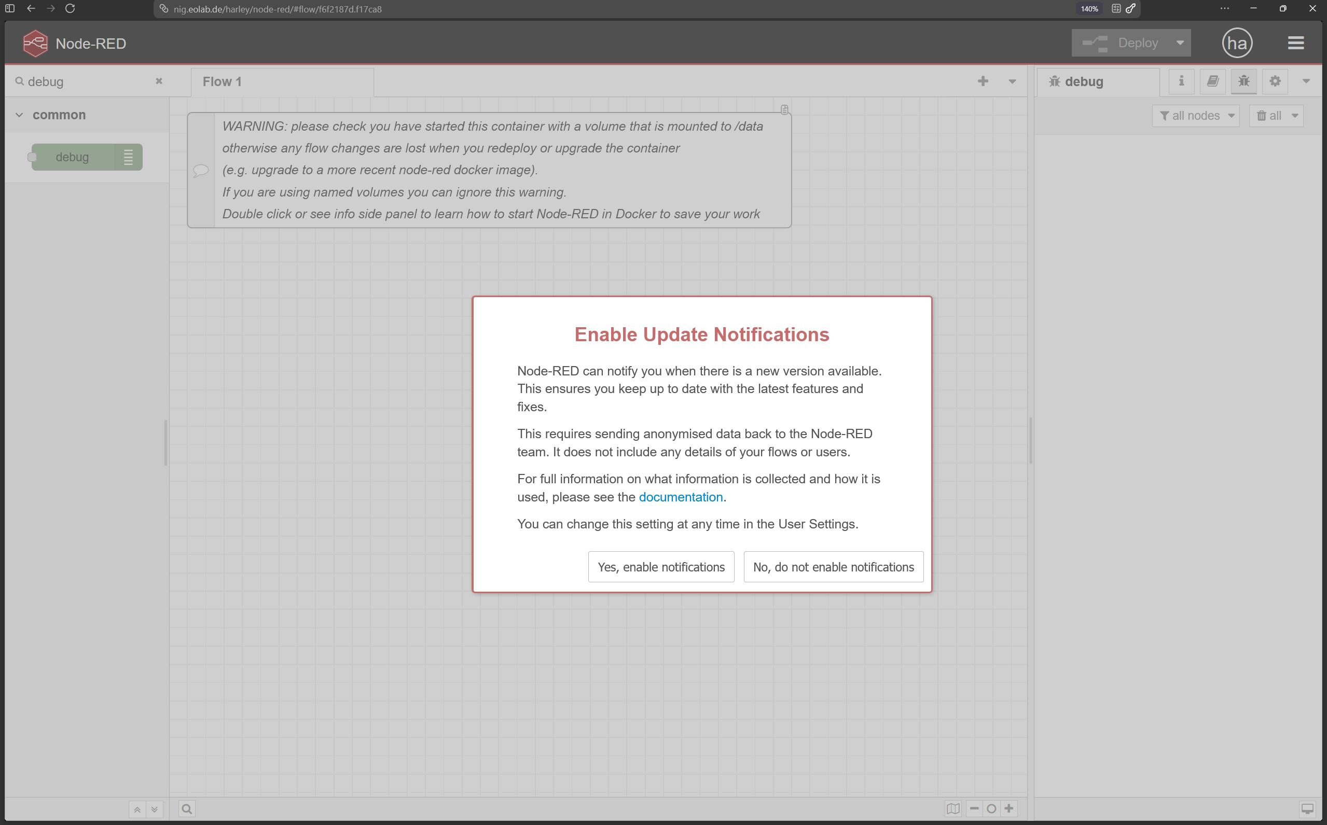Open the clear-messages options dropdown arrow
1327x825 pixels.
pos(1295,116)
